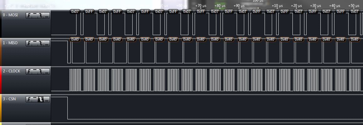Set high level trigger on MOSI channel
This screenshot has width=363, height=125.
point(35,16)
